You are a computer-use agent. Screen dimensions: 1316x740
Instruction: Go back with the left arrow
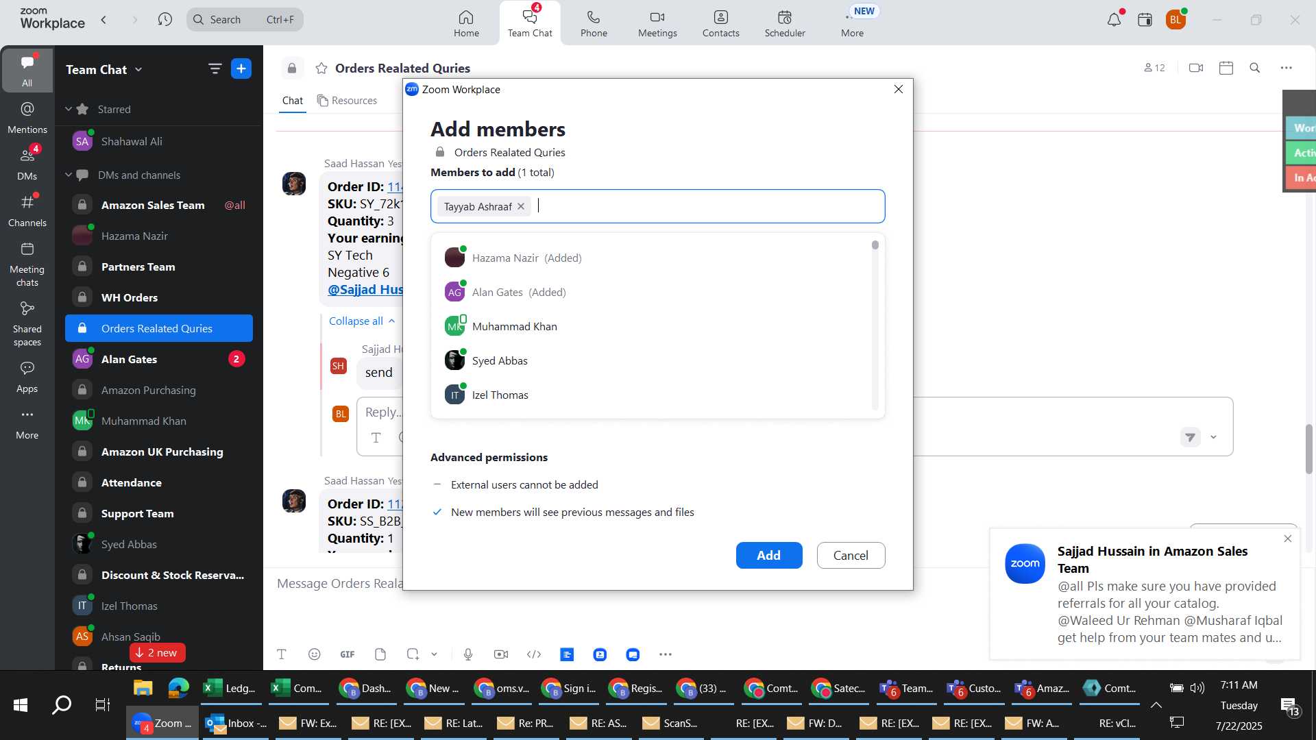pos(103,19)
